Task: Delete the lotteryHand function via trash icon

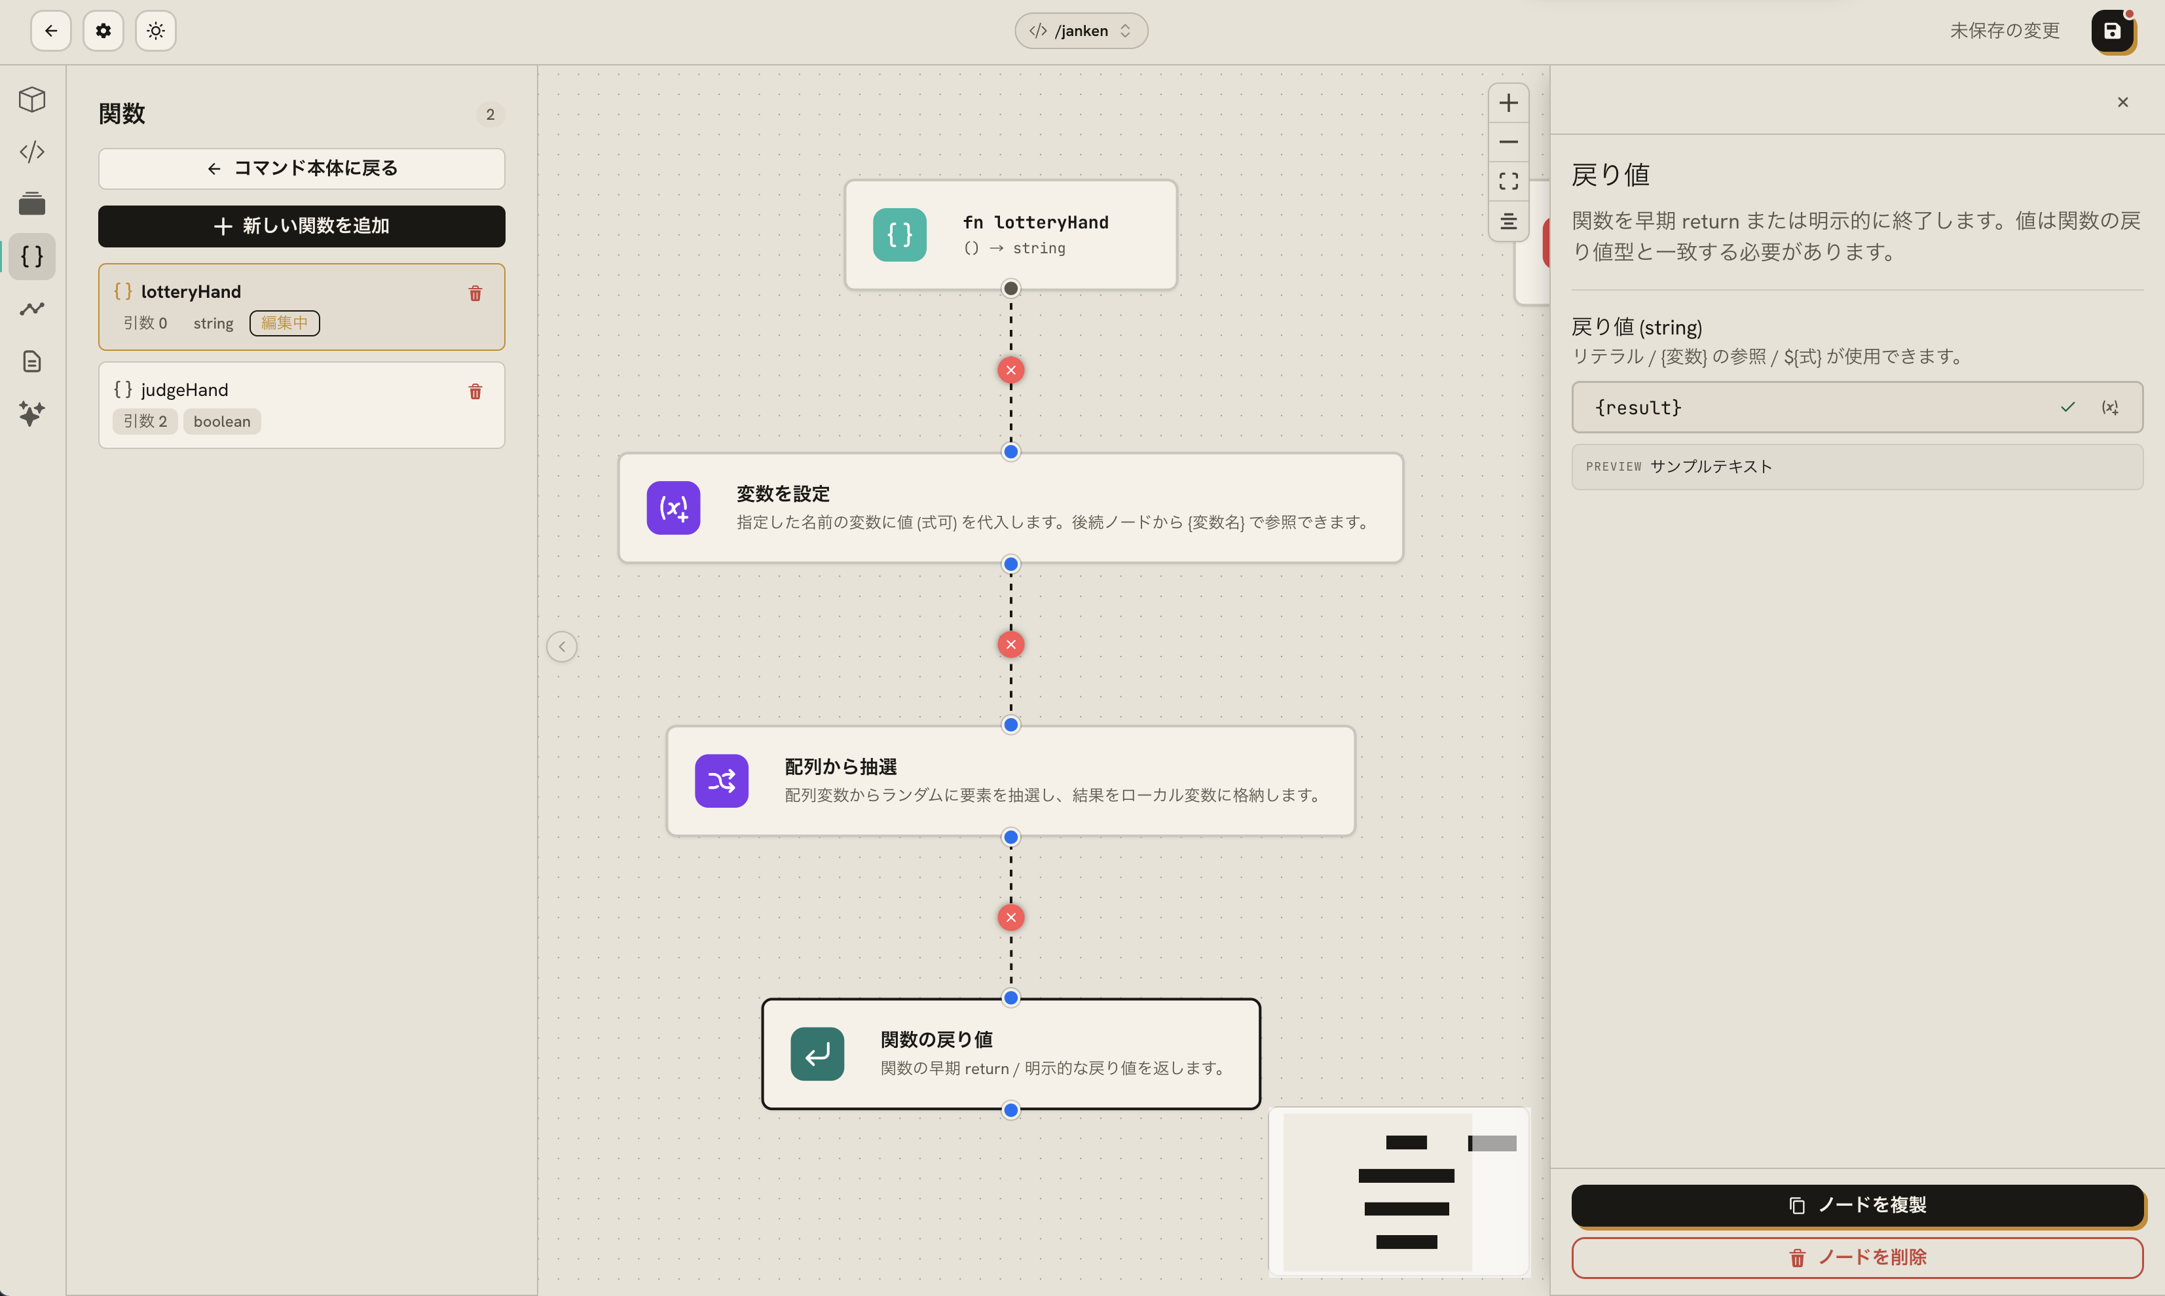Action: pos(475,293)
